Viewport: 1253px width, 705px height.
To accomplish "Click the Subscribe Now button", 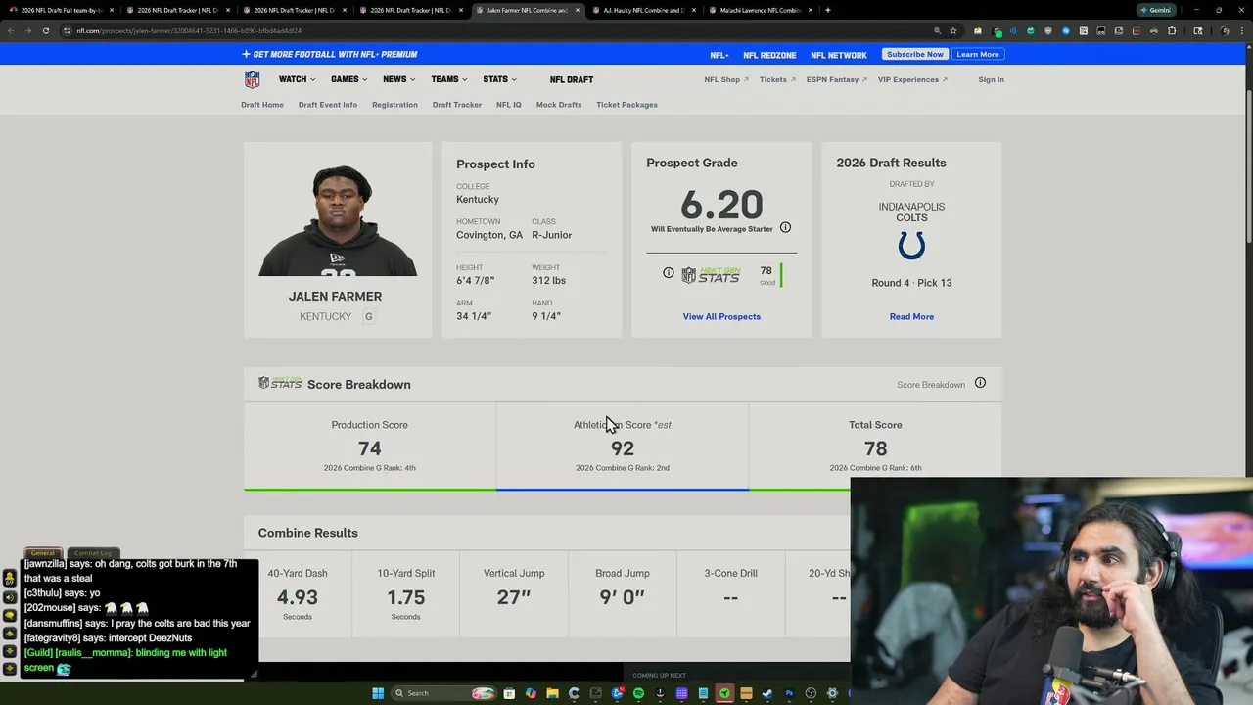I will point(915,54).
